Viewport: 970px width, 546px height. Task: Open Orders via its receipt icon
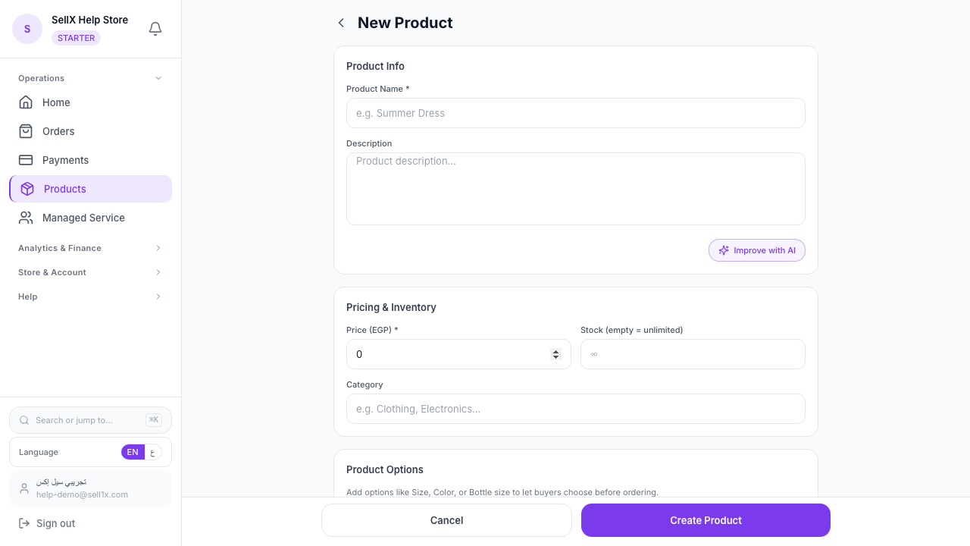pos(26,131)
